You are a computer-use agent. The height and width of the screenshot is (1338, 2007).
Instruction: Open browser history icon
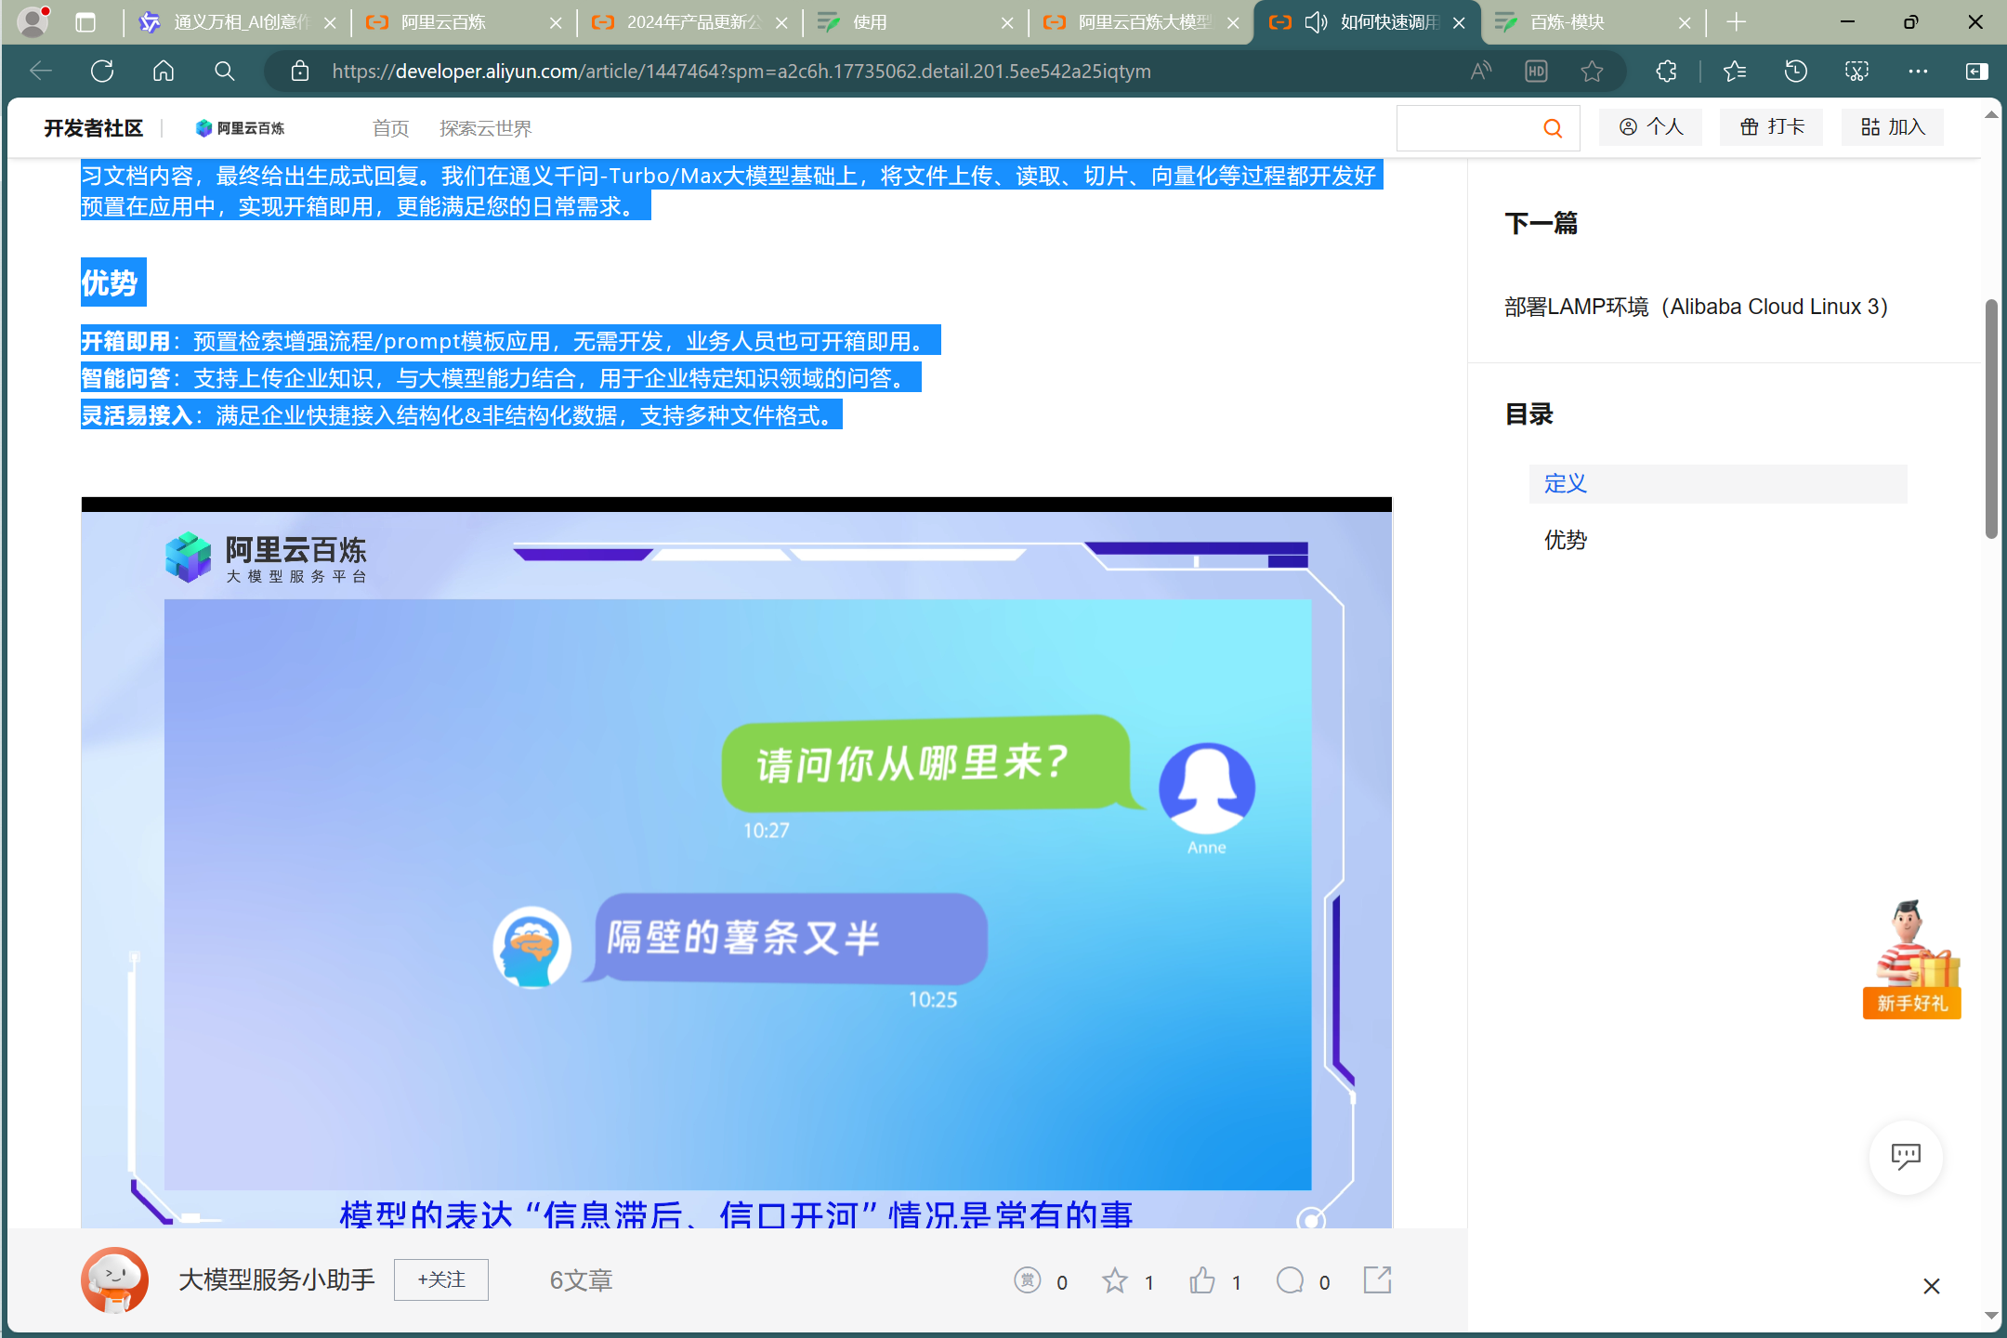tap(1796, 72)
